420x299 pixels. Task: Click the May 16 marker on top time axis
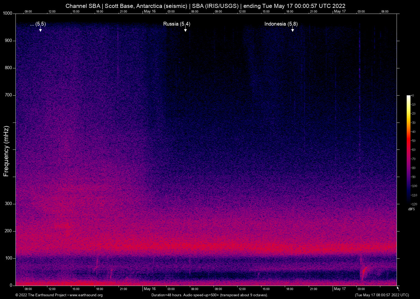click(150, 11)
